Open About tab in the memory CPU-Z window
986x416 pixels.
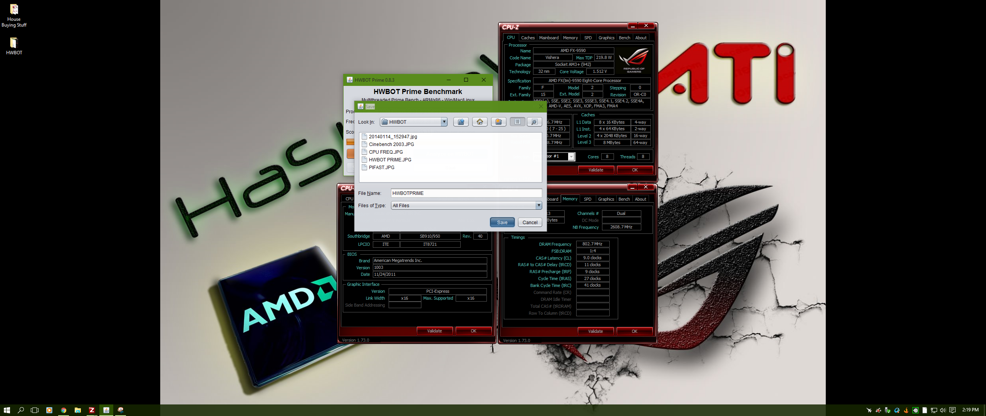[x=641, y=199]
